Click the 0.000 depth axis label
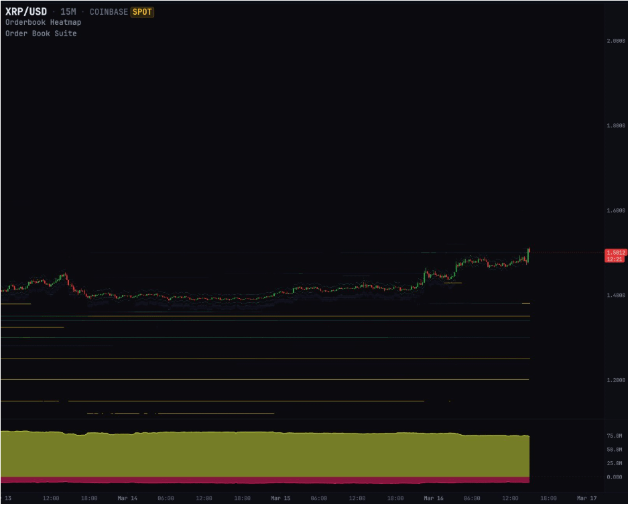630x506 pixels. click(x=615, y=477)
